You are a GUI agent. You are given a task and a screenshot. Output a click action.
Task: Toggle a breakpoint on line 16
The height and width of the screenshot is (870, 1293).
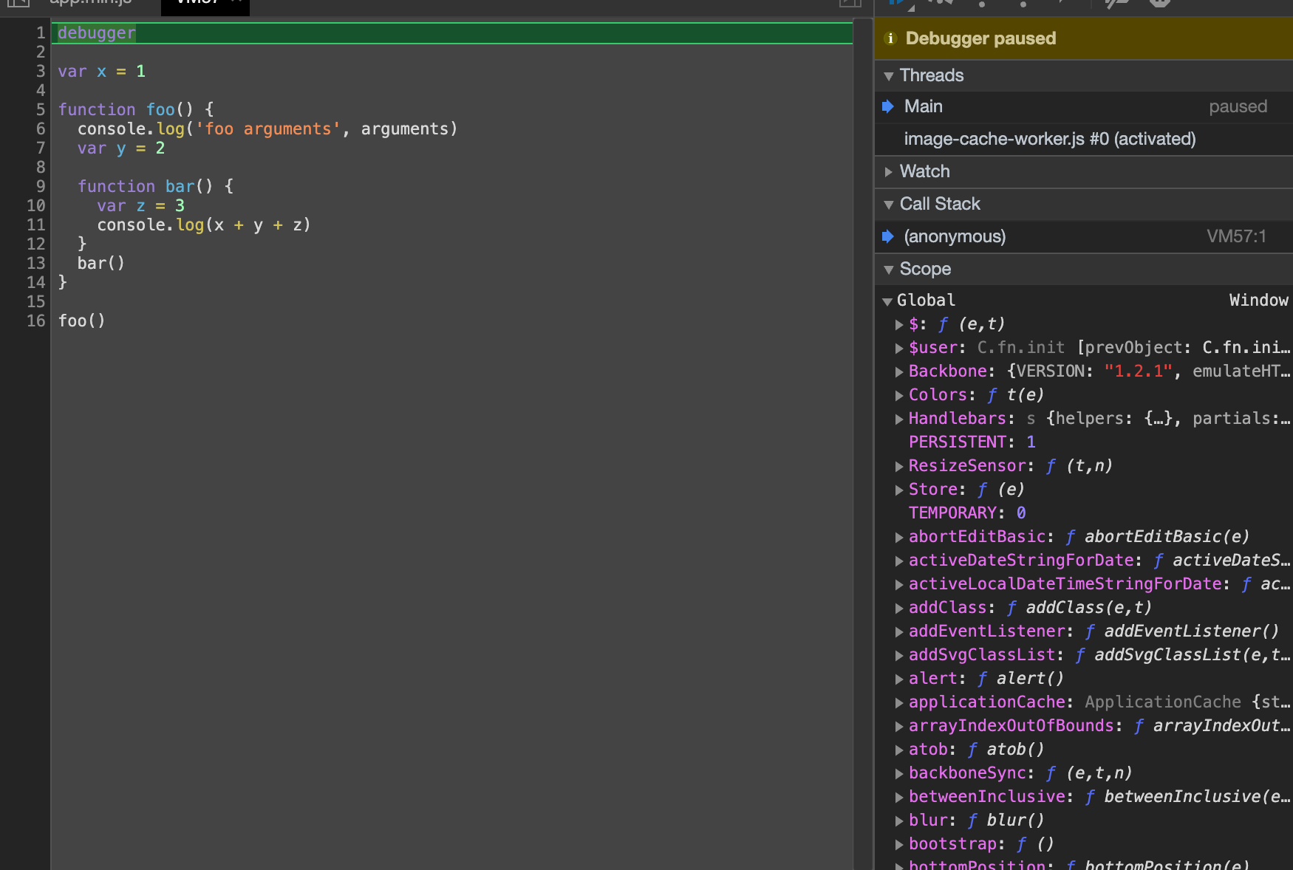click(x=35, y=321)
